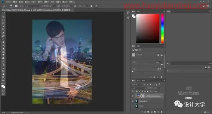
Task: Select the Spot Healing Brush tool
Action: tap(3, 36)
